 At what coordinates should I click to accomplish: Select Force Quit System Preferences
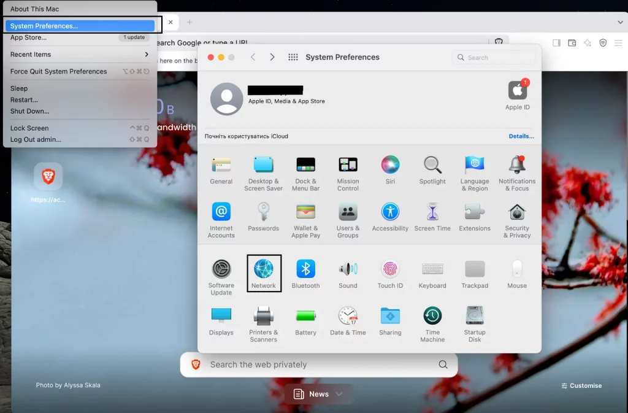[x=80, y=71]
